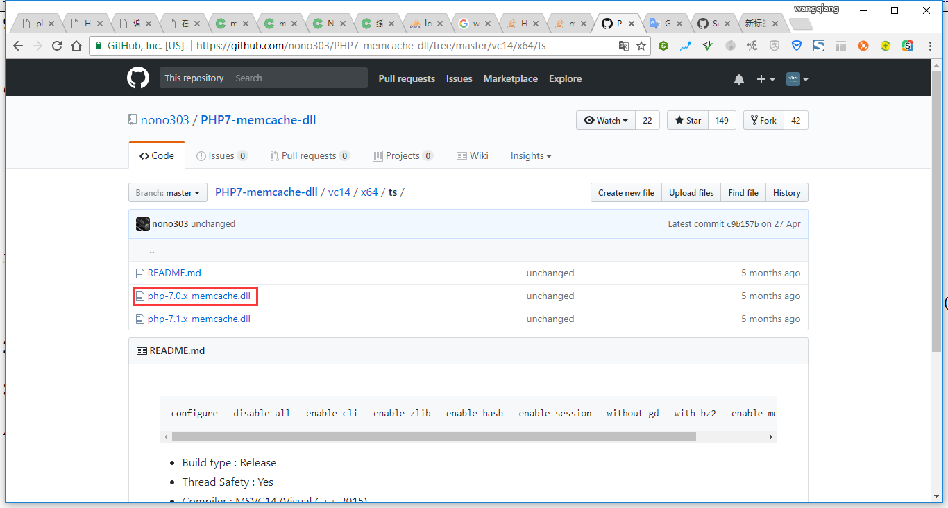The height and width of the screenshot is (508, 948).
Task: Open the translate page icon in address bar
Action: point(624,46)
